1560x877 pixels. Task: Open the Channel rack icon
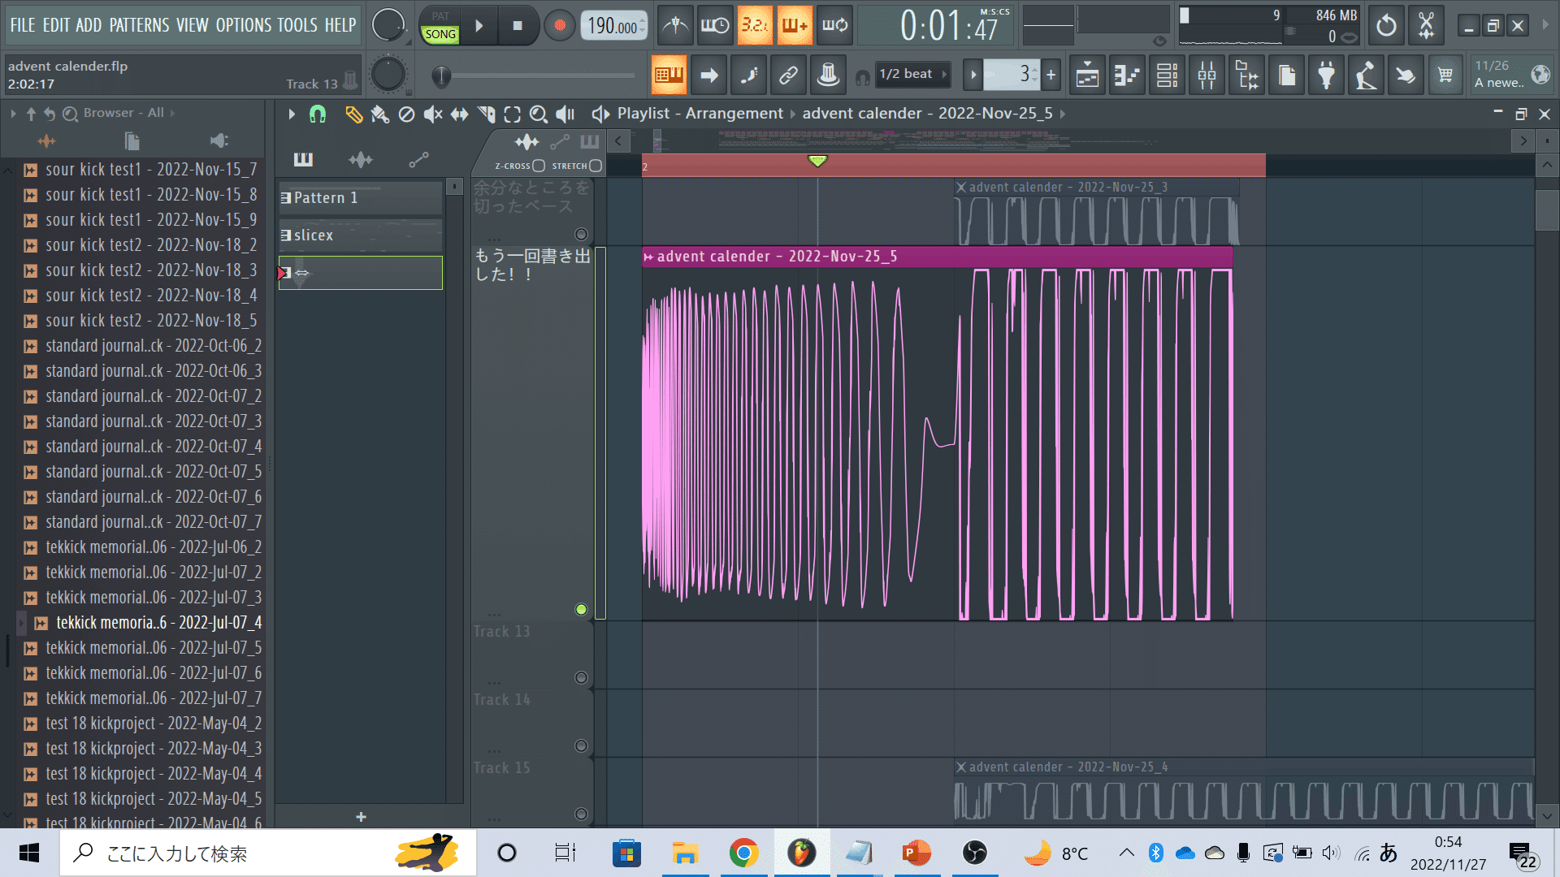pyautogui.click(x=1167, y=76)
